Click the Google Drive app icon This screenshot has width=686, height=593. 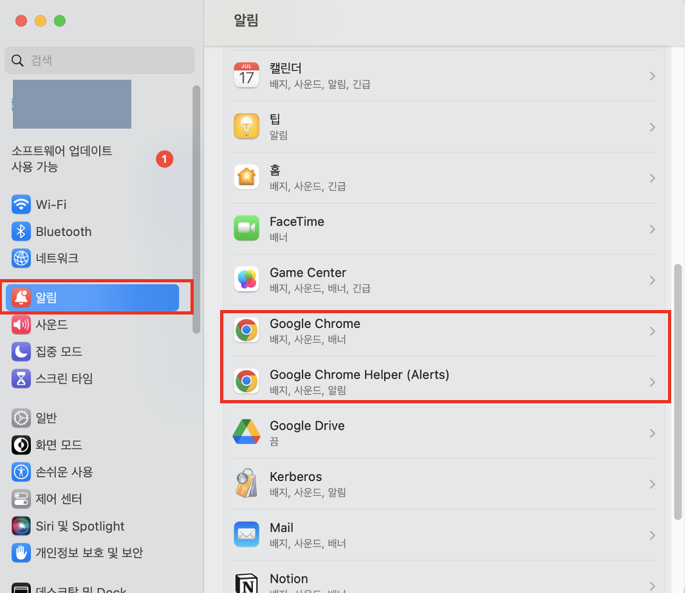(246, 432)
